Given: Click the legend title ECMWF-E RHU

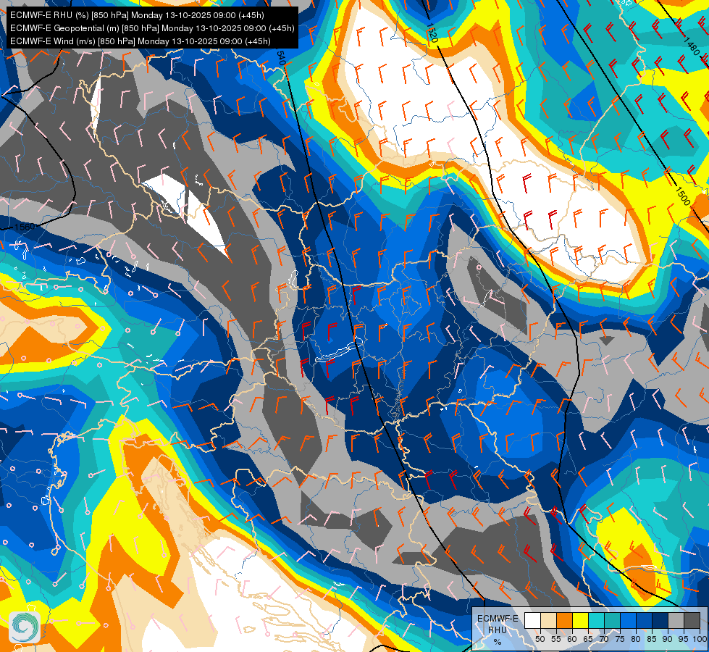Looking at the screenshot, I should [x=498, y=624].
